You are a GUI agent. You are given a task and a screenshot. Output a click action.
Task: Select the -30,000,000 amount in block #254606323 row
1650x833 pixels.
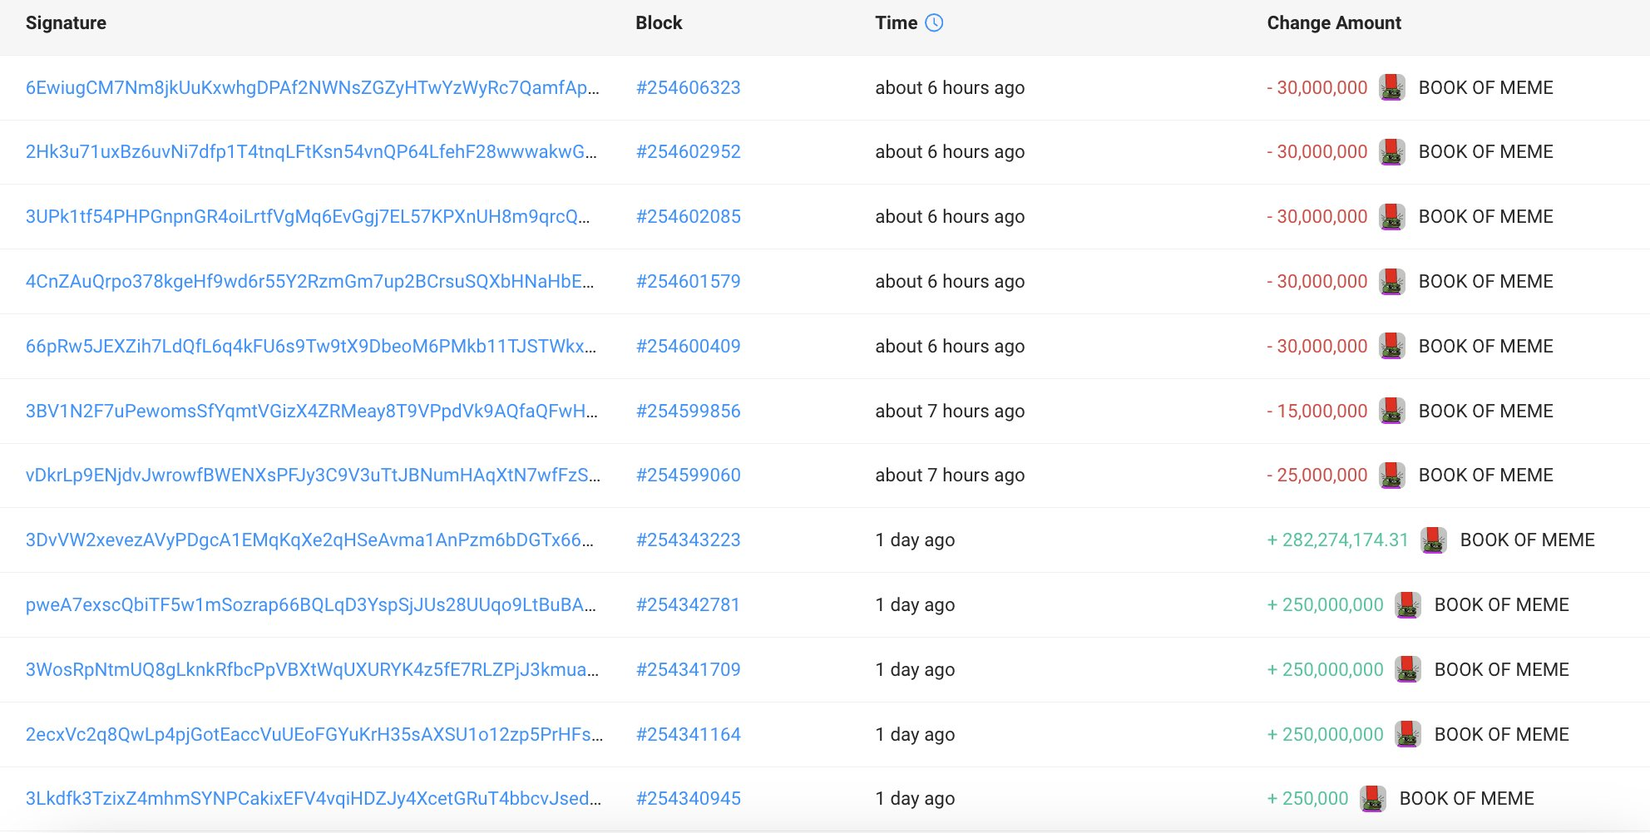1317,88
